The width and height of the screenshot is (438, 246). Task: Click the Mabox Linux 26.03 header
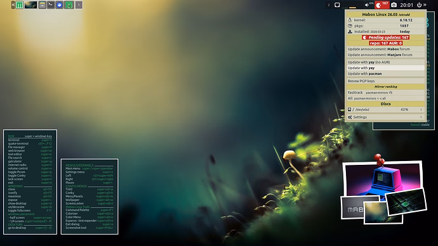385,14
